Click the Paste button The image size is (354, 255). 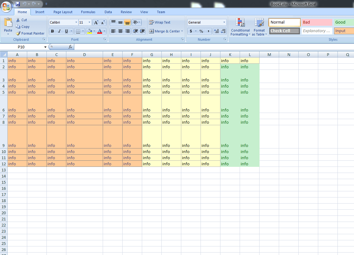[x=8, y=27]
